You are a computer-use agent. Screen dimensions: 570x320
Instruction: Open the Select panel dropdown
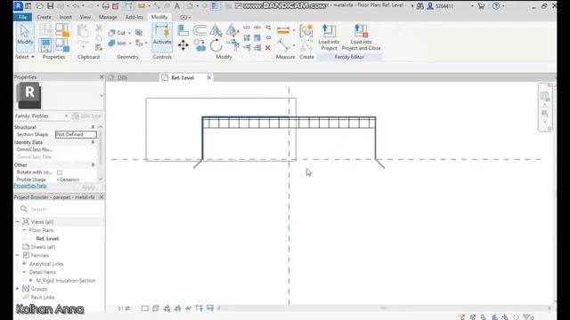25,57
